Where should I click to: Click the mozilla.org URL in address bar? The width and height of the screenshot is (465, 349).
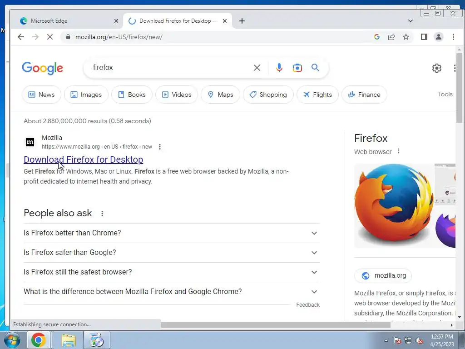[119, 37]
